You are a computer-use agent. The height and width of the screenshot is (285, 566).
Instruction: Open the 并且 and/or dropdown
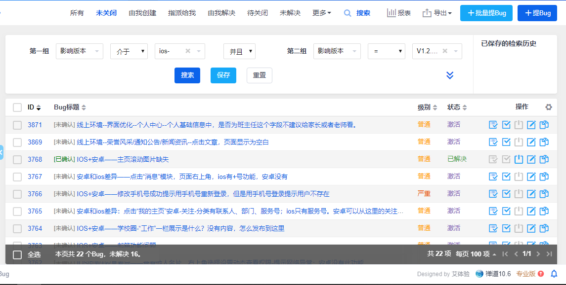[239, 51]
